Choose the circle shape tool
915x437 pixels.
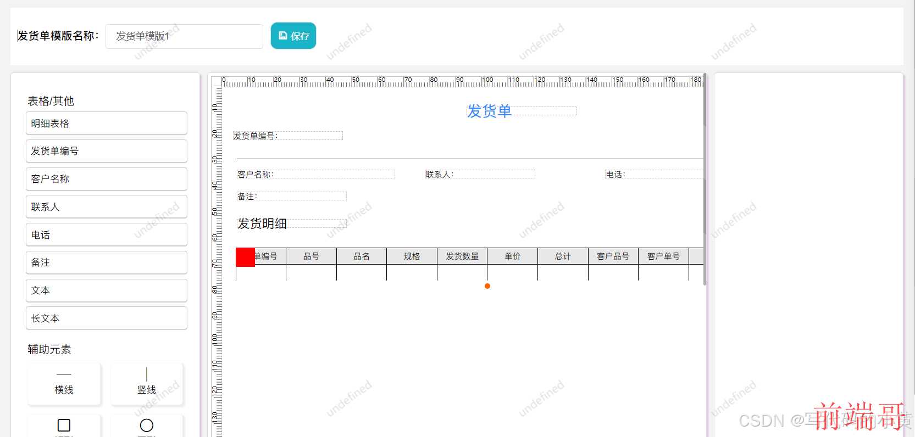(x=147, y=426)
